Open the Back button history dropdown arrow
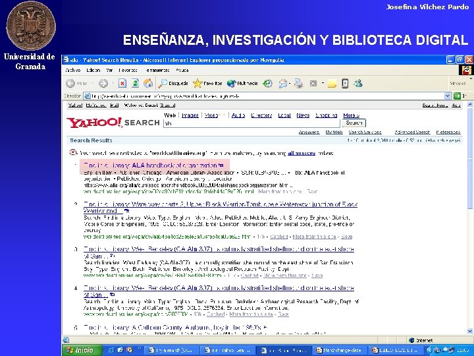 [x=92, y=83]
